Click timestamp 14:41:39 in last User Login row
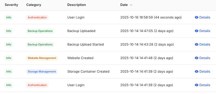Image resolution: width=216 pixels, height=94 pixels. pyautogui.click(x=146, y=85)
